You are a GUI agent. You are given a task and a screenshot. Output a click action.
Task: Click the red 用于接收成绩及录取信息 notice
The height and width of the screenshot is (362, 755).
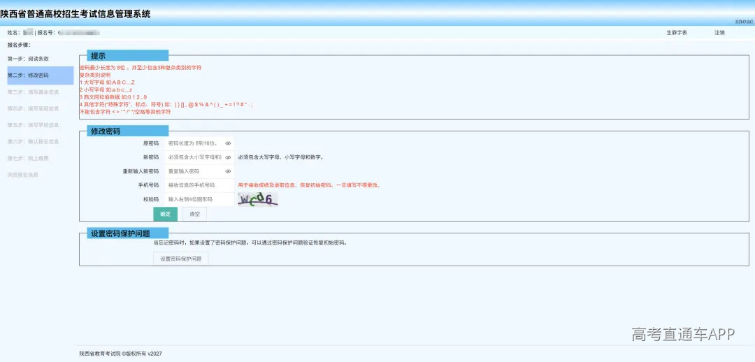coord(309,185)
